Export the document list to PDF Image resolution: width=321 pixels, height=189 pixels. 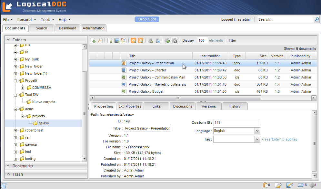tap(100, 40)
